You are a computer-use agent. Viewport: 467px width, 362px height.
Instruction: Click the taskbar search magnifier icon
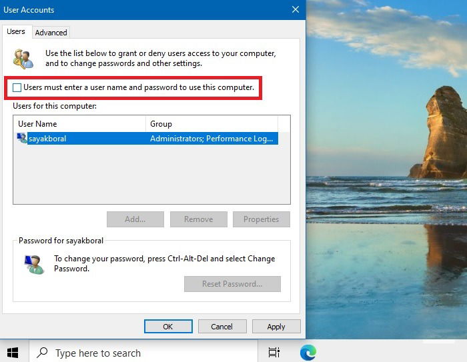42,353
